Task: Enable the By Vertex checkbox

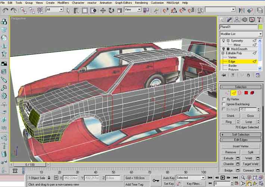Action: tap(224, 99)
